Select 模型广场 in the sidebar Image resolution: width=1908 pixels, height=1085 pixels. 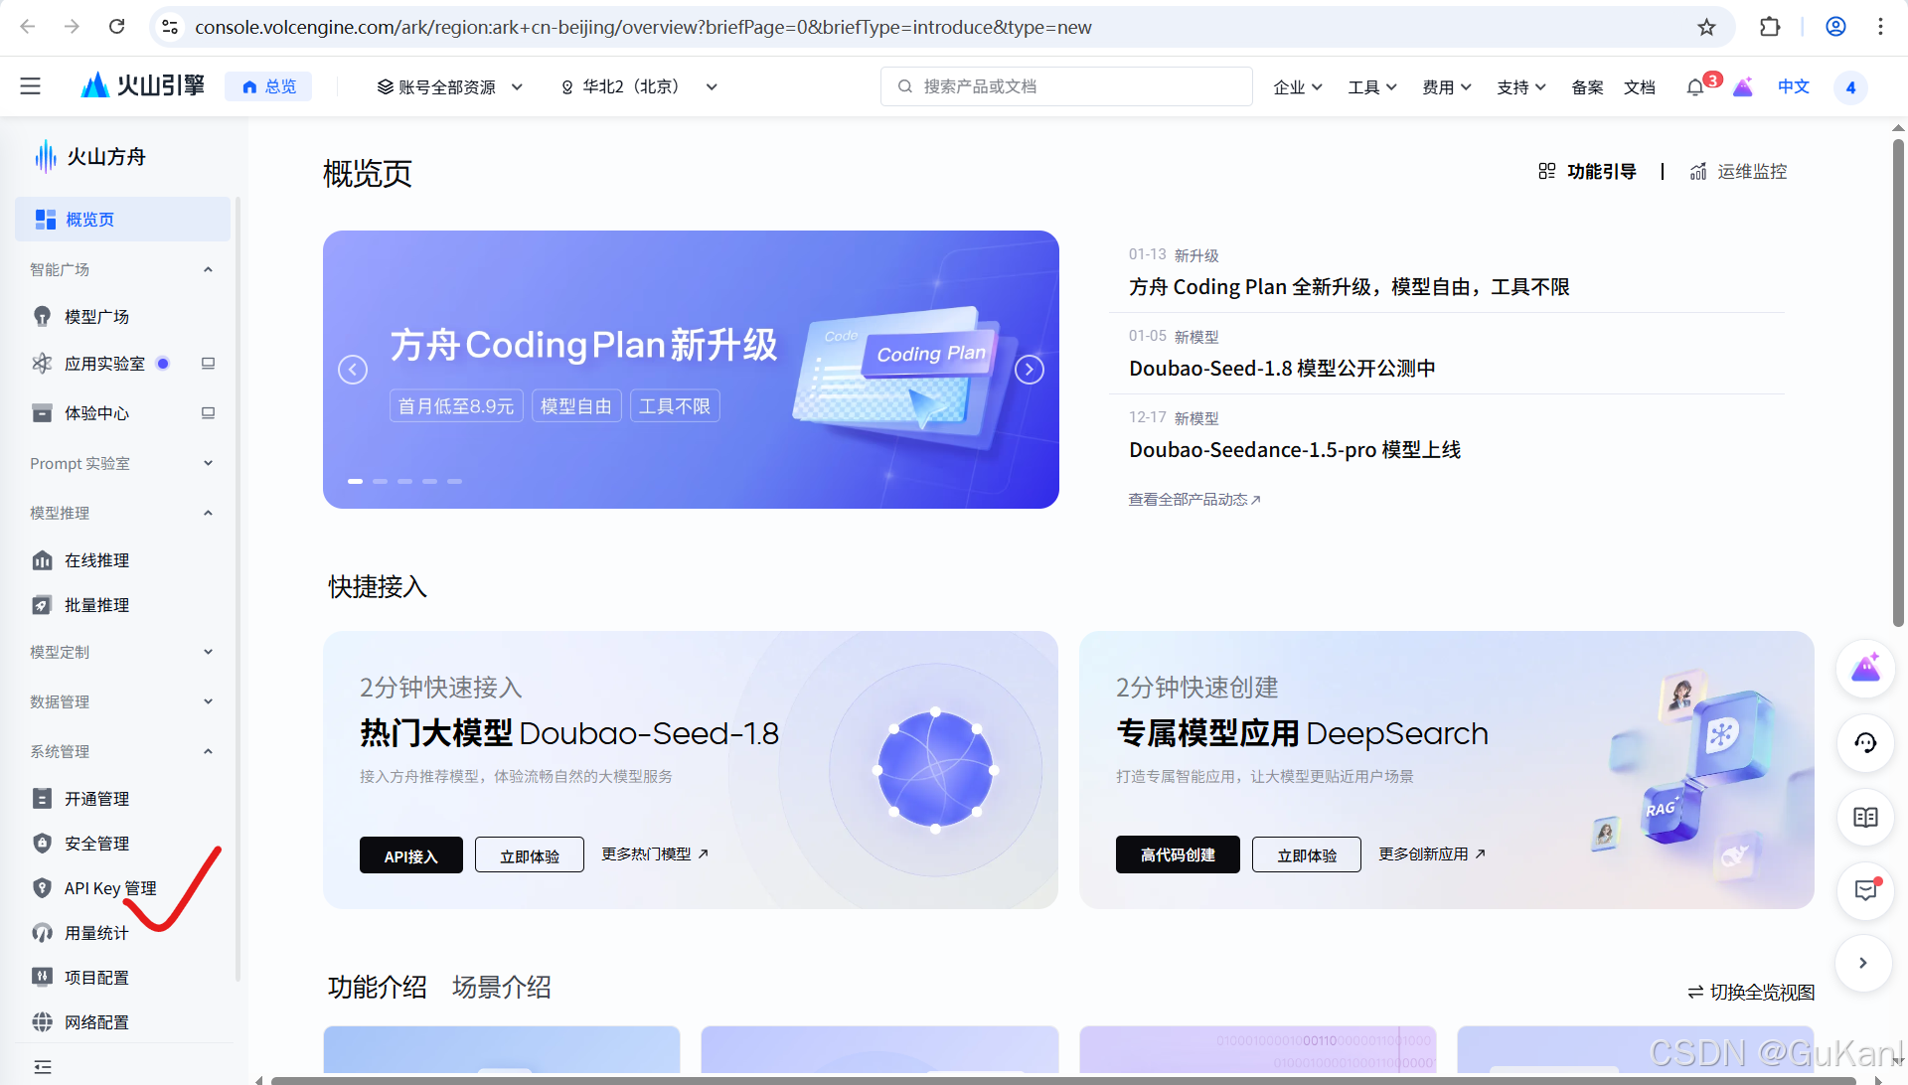(x=95, y=316)
